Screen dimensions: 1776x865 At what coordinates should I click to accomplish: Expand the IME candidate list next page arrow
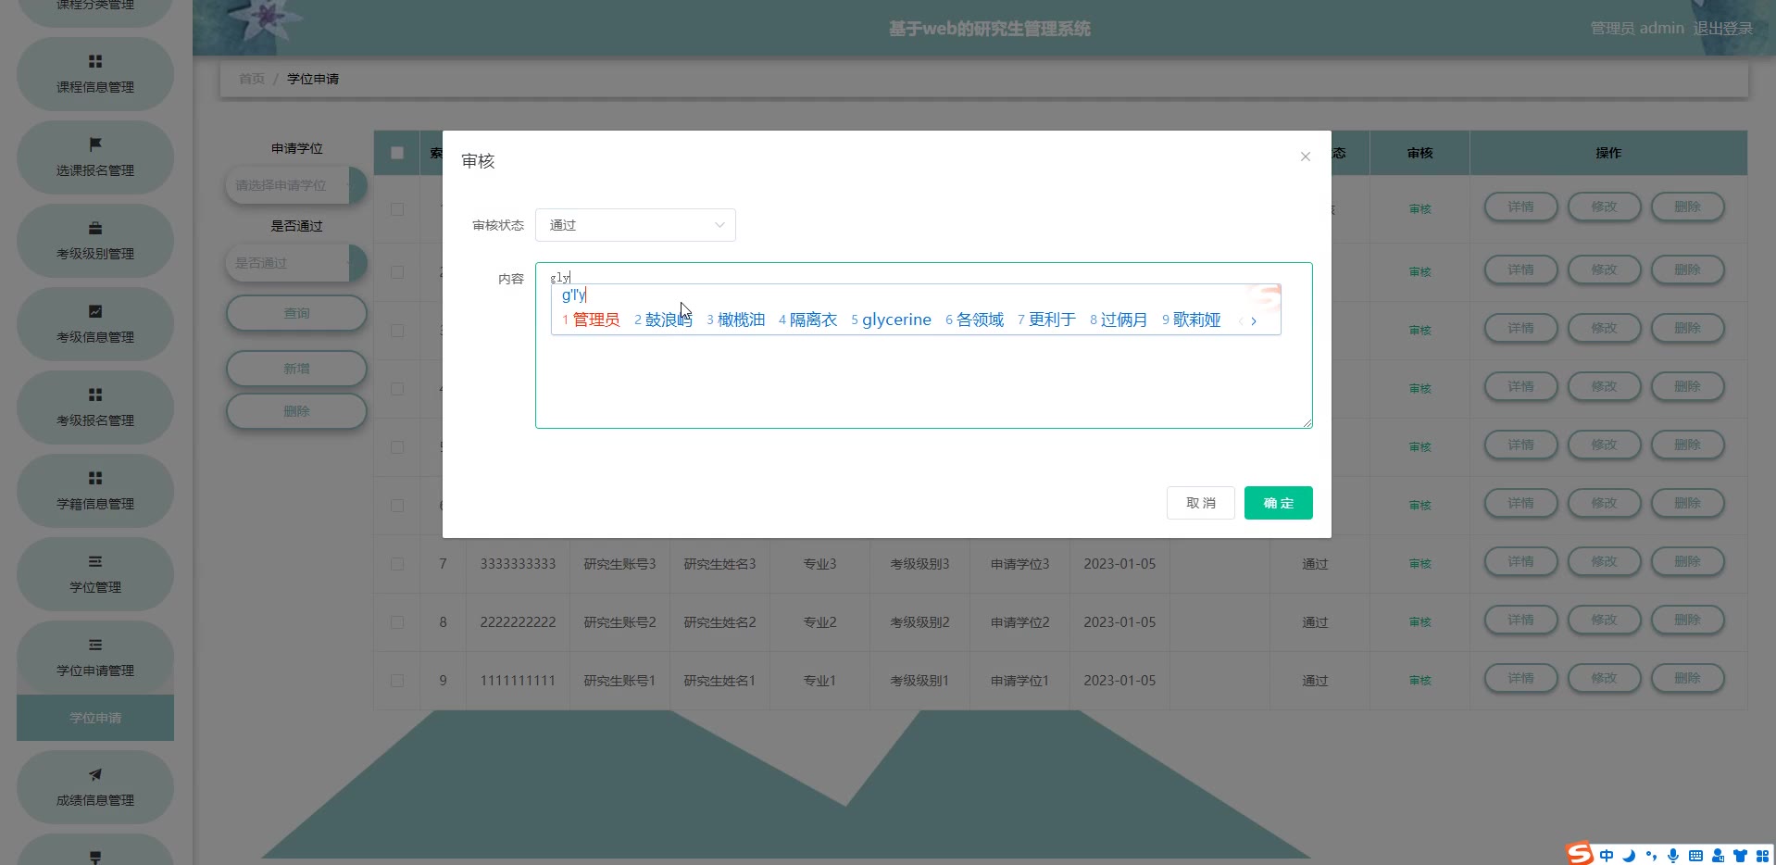1254,320
